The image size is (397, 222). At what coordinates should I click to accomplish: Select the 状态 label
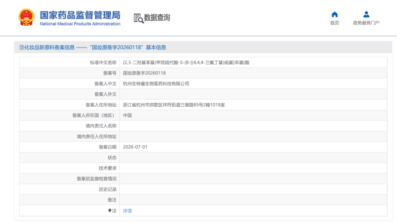coord(112,158)
